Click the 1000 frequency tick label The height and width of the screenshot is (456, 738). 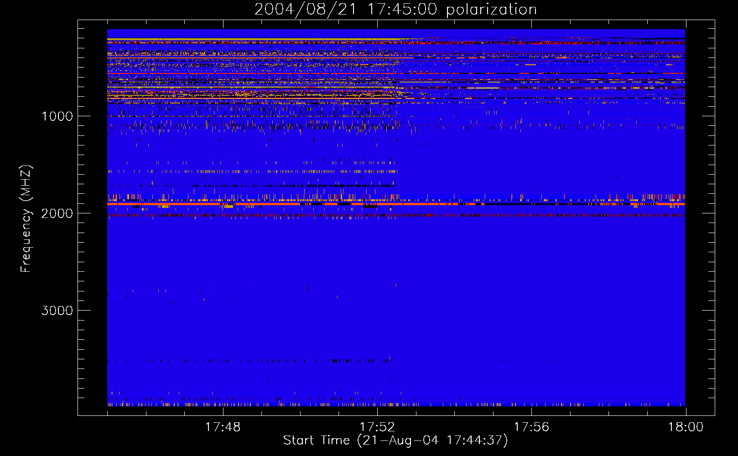(57, 116)
